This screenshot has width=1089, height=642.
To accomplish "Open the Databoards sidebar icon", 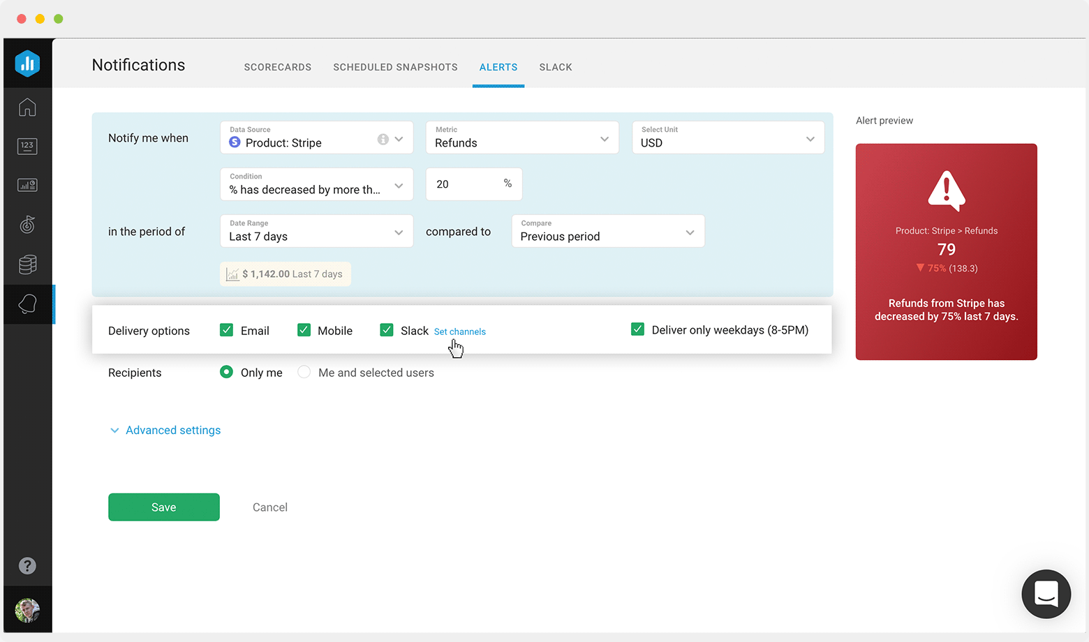I will click(x=27, y=185).
